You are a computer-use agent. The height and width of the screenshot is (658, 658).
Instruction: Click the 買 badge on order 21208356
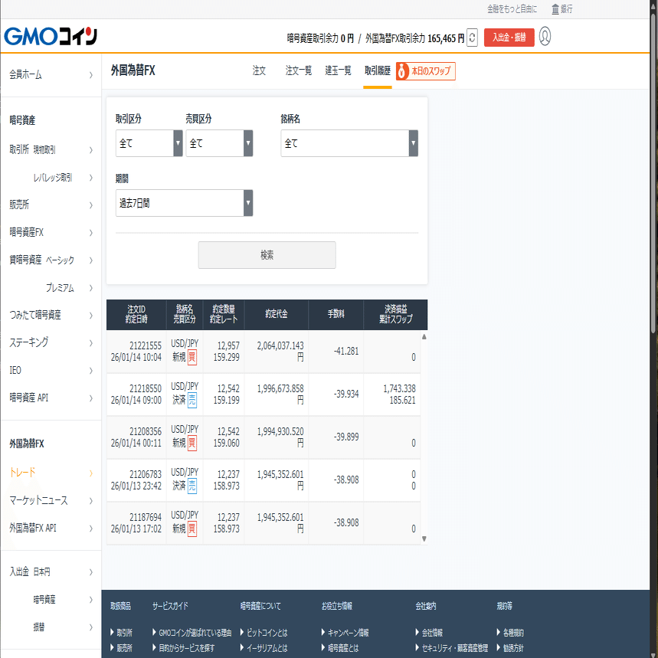pyautogui.click(x=192, y=443)
